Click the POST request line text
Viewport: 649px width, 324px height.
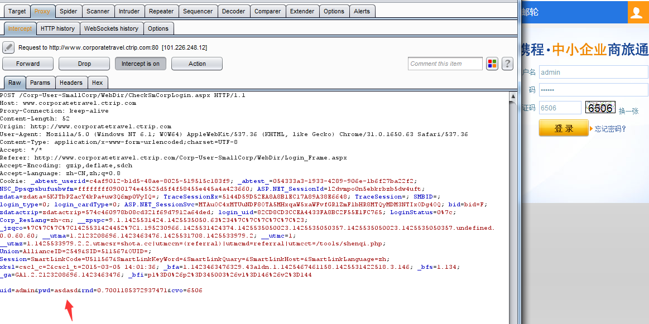click(123, 95)
